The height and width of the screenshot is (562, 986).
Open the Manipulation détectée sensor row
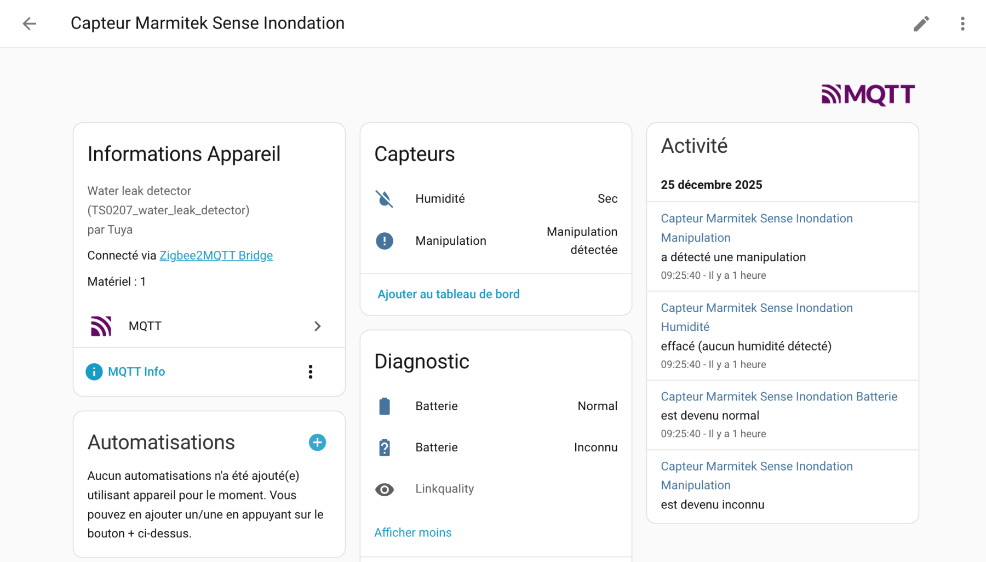496,241
